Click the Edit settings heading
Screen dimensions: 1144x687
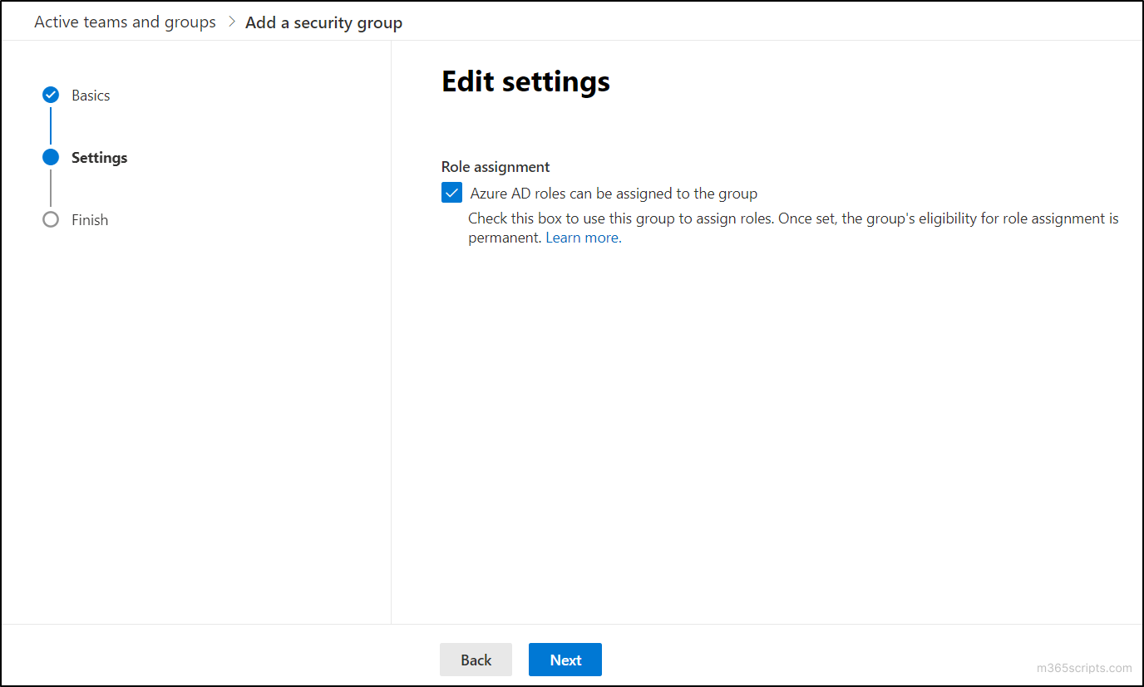point(525,81)
